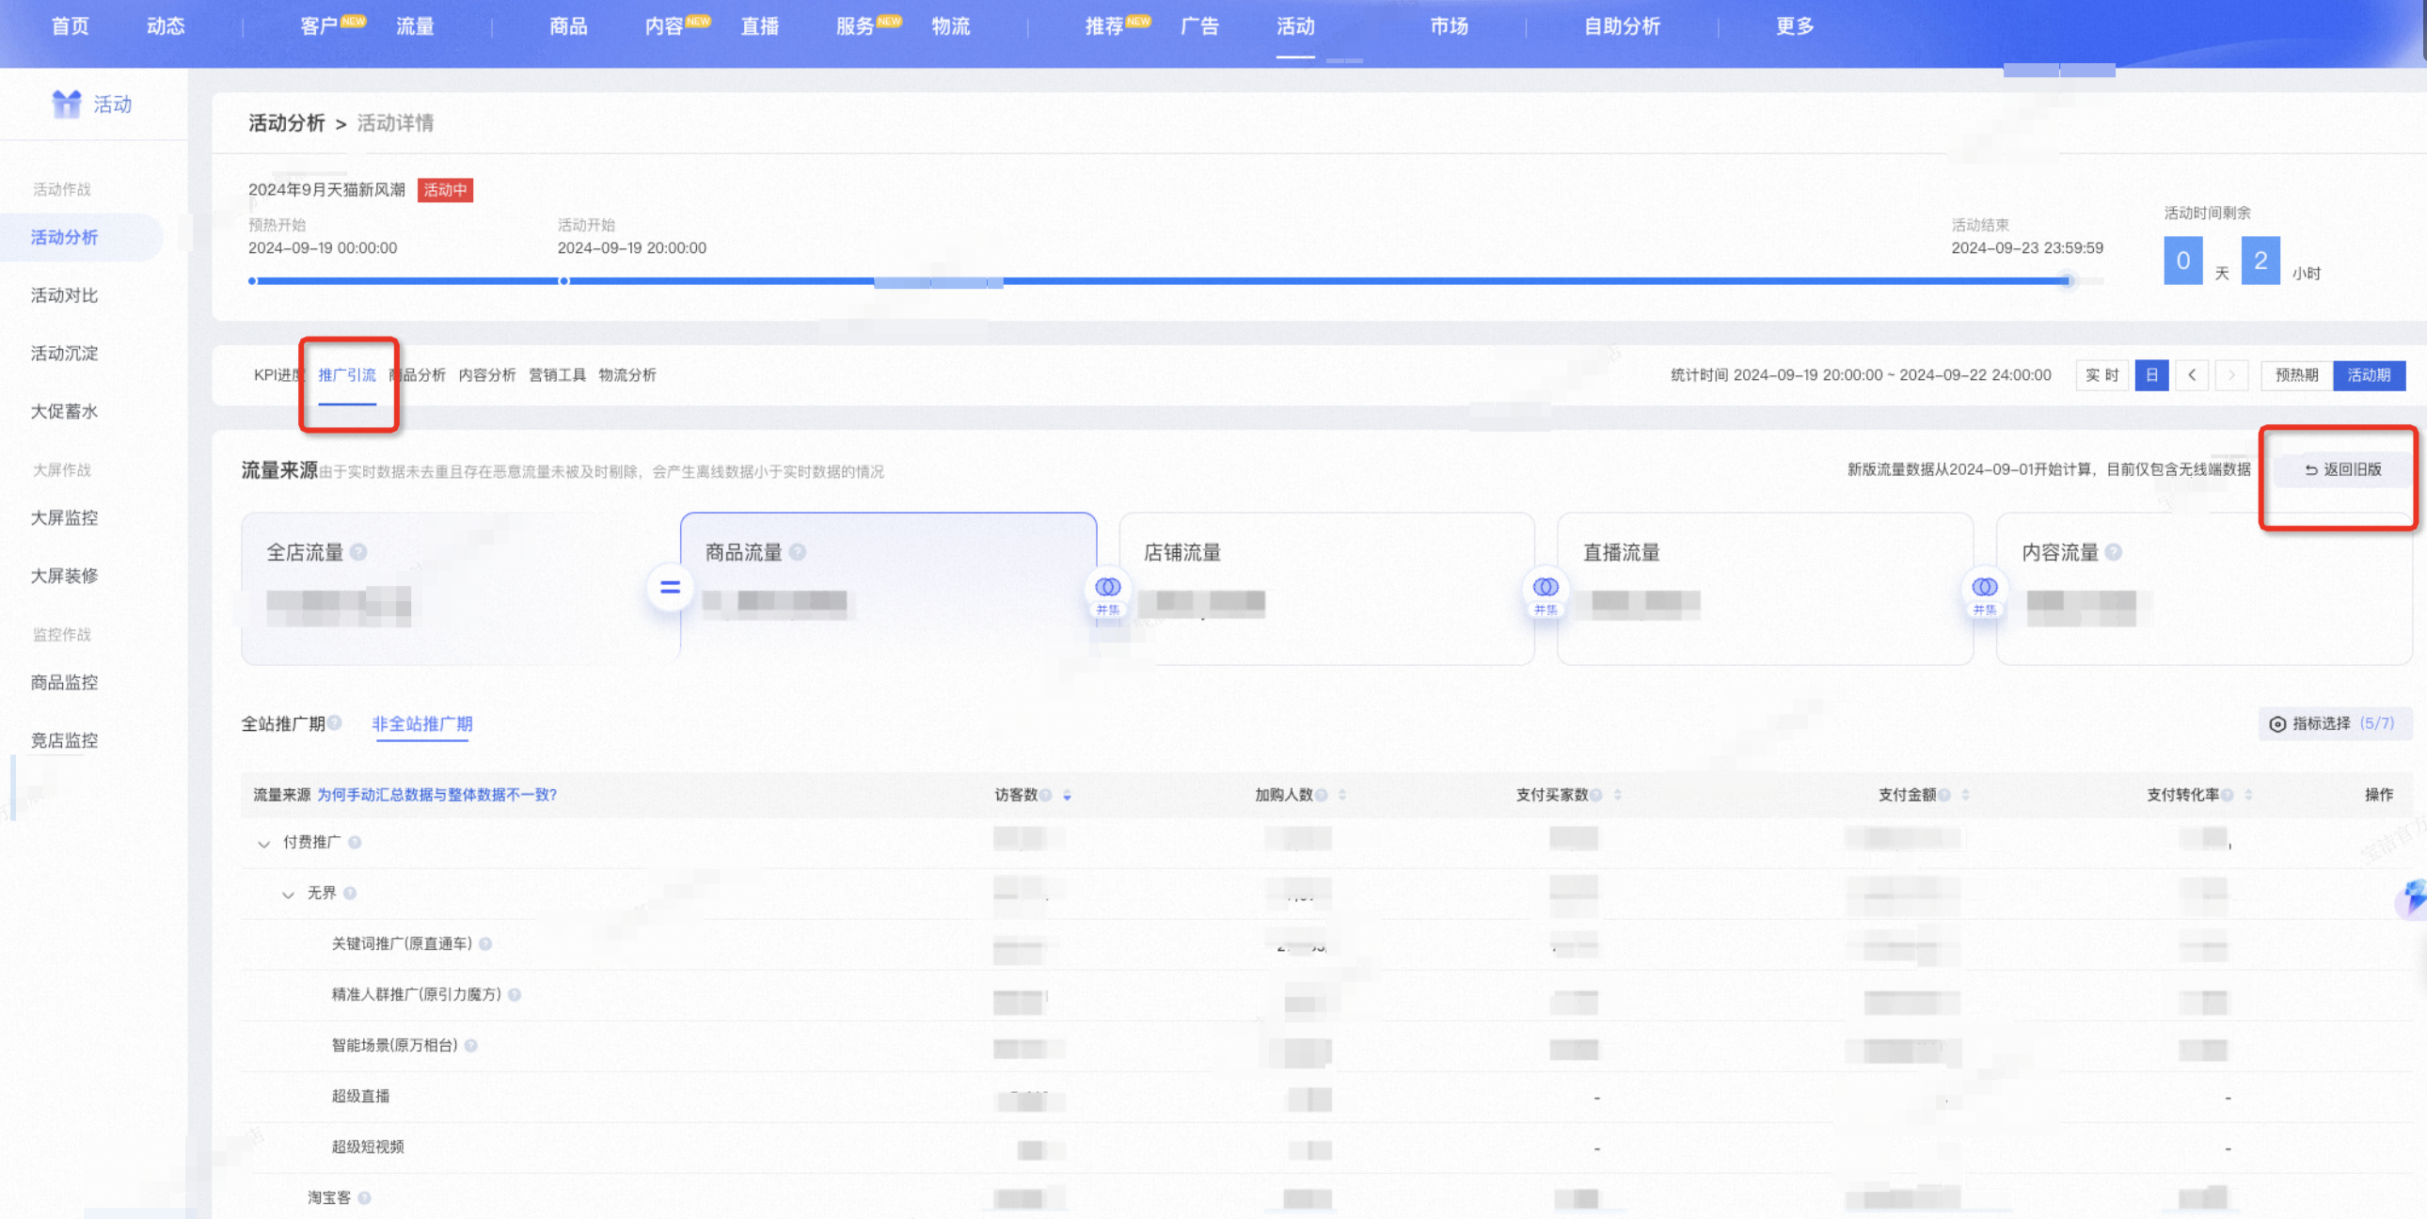Click the gift icon beside 活动
The image size is (2427, 1219).
click(66, 103)
